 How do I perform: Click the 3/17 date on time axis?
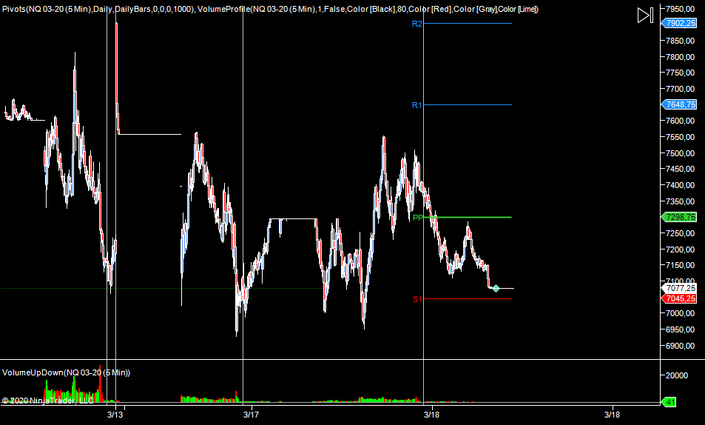tap(252, 415)
